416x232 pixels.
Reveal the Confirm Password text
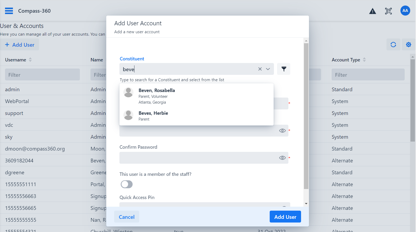click(282, 158)
